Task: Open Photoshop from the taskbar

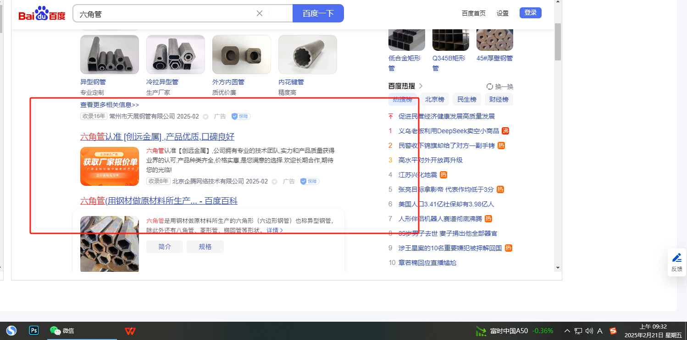Action: click(x=34, y=330)
